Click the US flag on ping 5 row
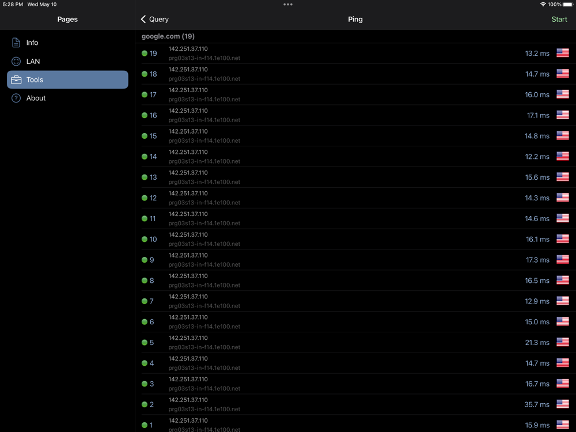This screenshot has height=432, width=576. (x=562, y=342)
